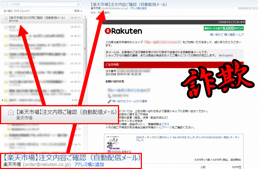
Task: Click the yellow envelope icon of the 12:17 message
Action: coord(6,72)
